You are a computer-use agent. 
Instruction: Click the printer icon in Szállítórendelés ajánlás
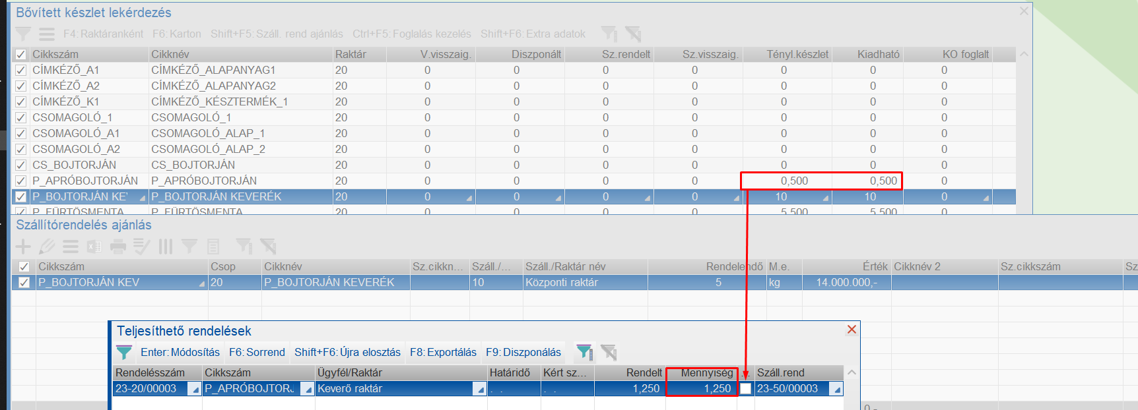click(x=118, y=247)
